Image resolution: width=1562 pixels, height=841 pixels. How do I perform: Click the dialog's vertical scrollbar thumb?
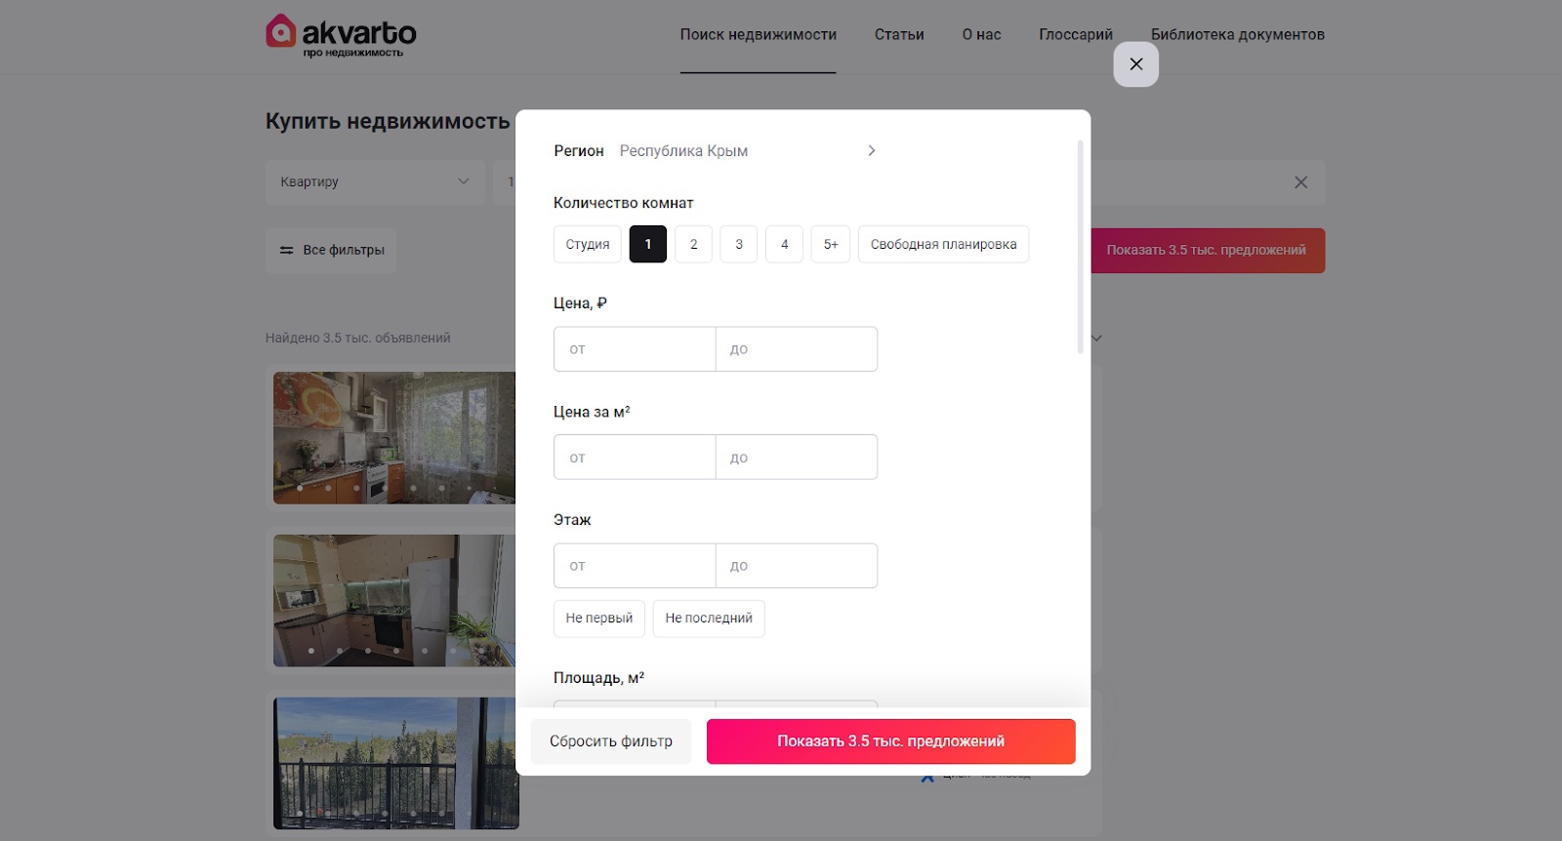[1081, 247]
